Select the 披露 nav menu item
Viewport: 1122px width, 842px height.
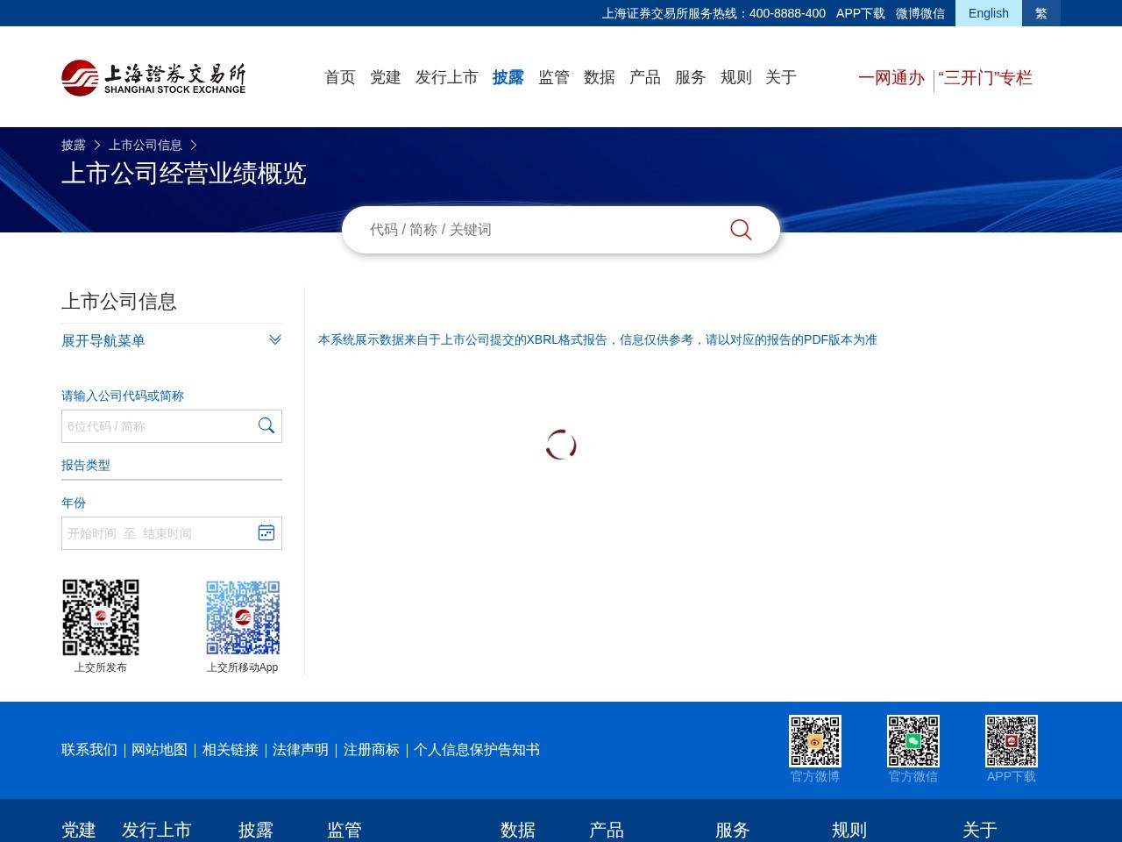coord(508,77)
